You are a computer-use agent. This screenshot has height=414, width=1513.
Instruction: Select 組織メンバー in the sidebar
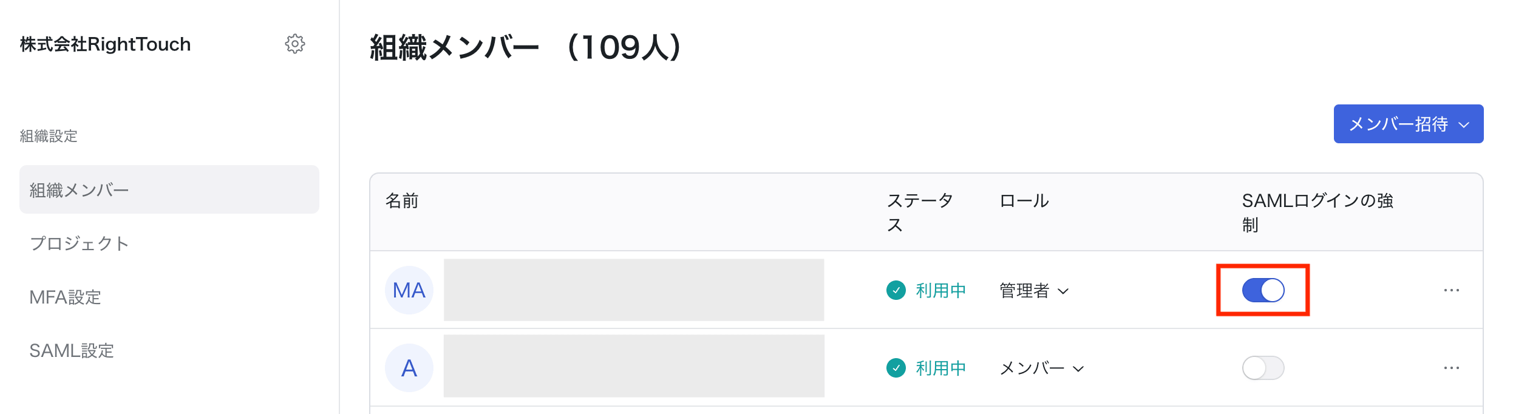coord(169,189)
